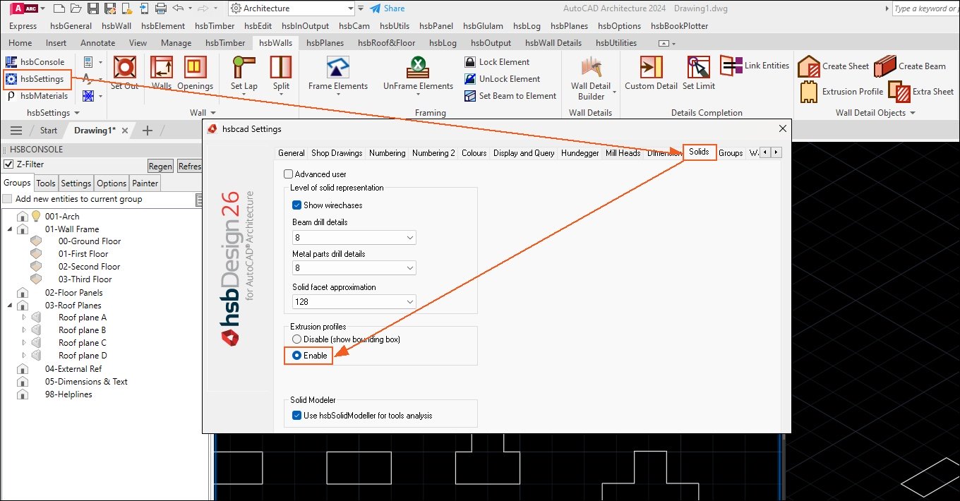Open the hsbTimber menu
This screenshot has height=501, width=960.
coord(216,26)
